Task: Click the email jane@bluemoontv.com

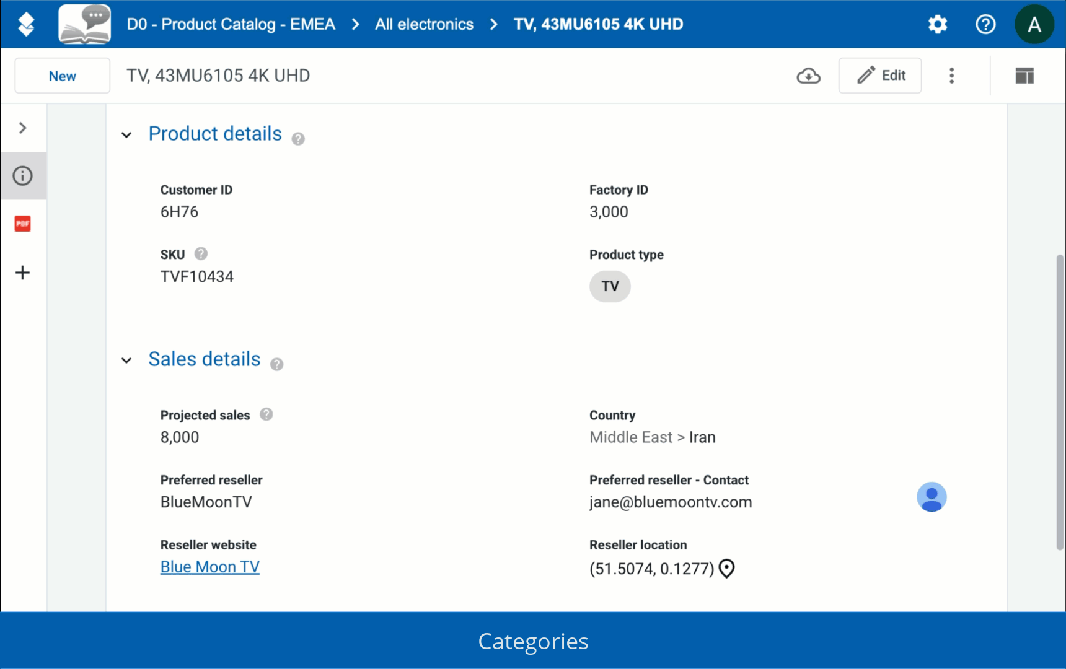Action: tap(671, 502)
